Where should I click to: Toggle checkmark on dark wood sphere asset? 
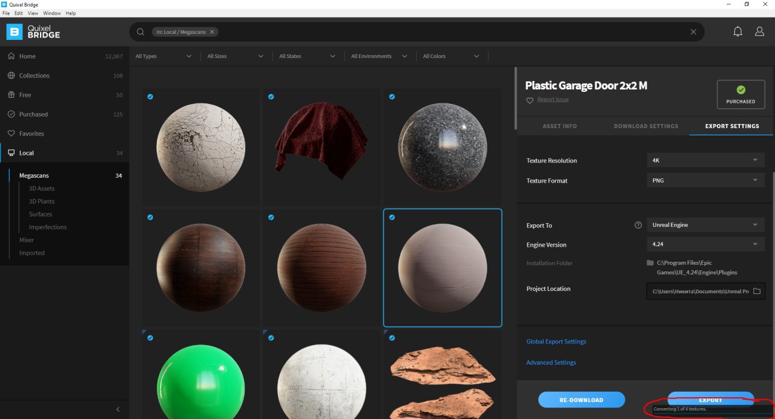(x=150, y=217)
